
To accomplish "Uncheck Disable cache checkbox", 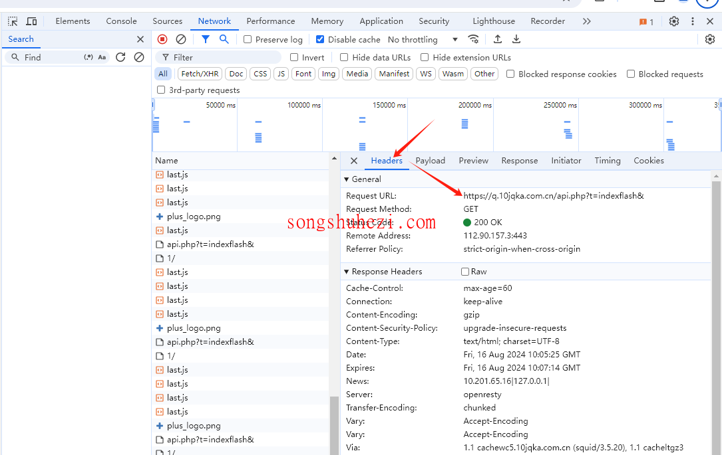I will pyautogui.click(x=320, y=40).
